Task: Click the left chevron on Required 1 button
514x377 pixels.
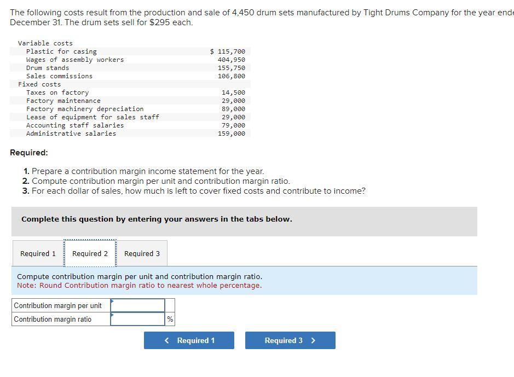Action: (x=166, y=340)
